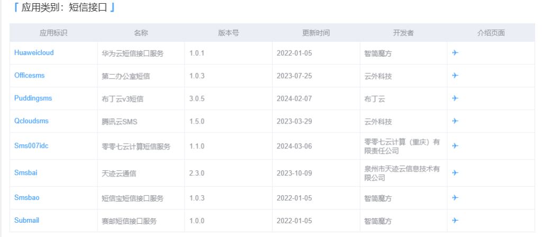Open the Officesms app link
542x237 pixels.
coord(30,75)
